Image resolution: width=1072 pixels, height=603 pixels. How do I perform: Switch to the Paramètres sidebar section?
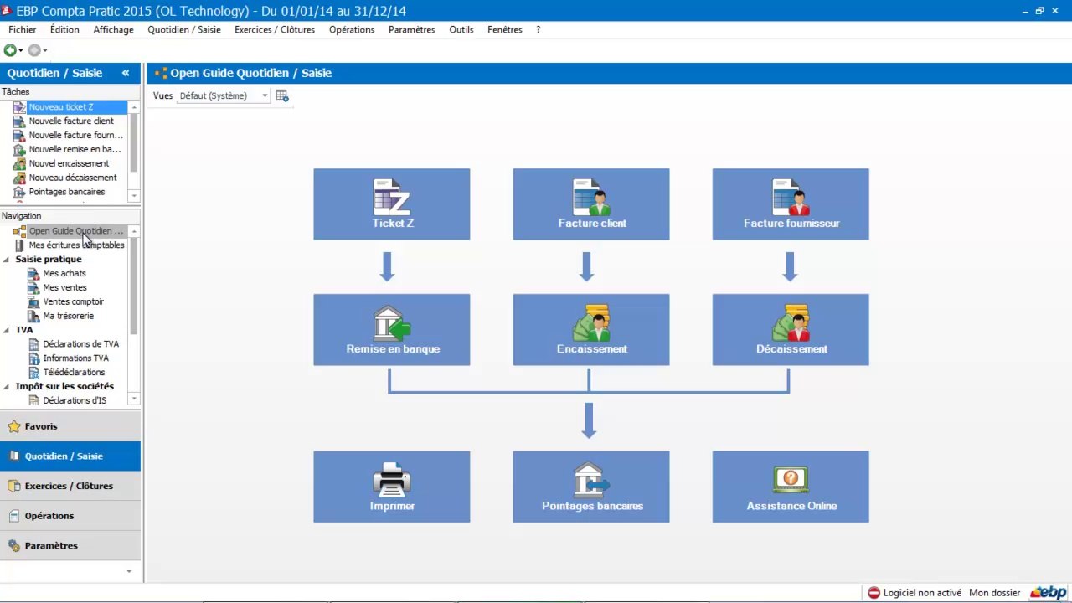tap(70, 546)
